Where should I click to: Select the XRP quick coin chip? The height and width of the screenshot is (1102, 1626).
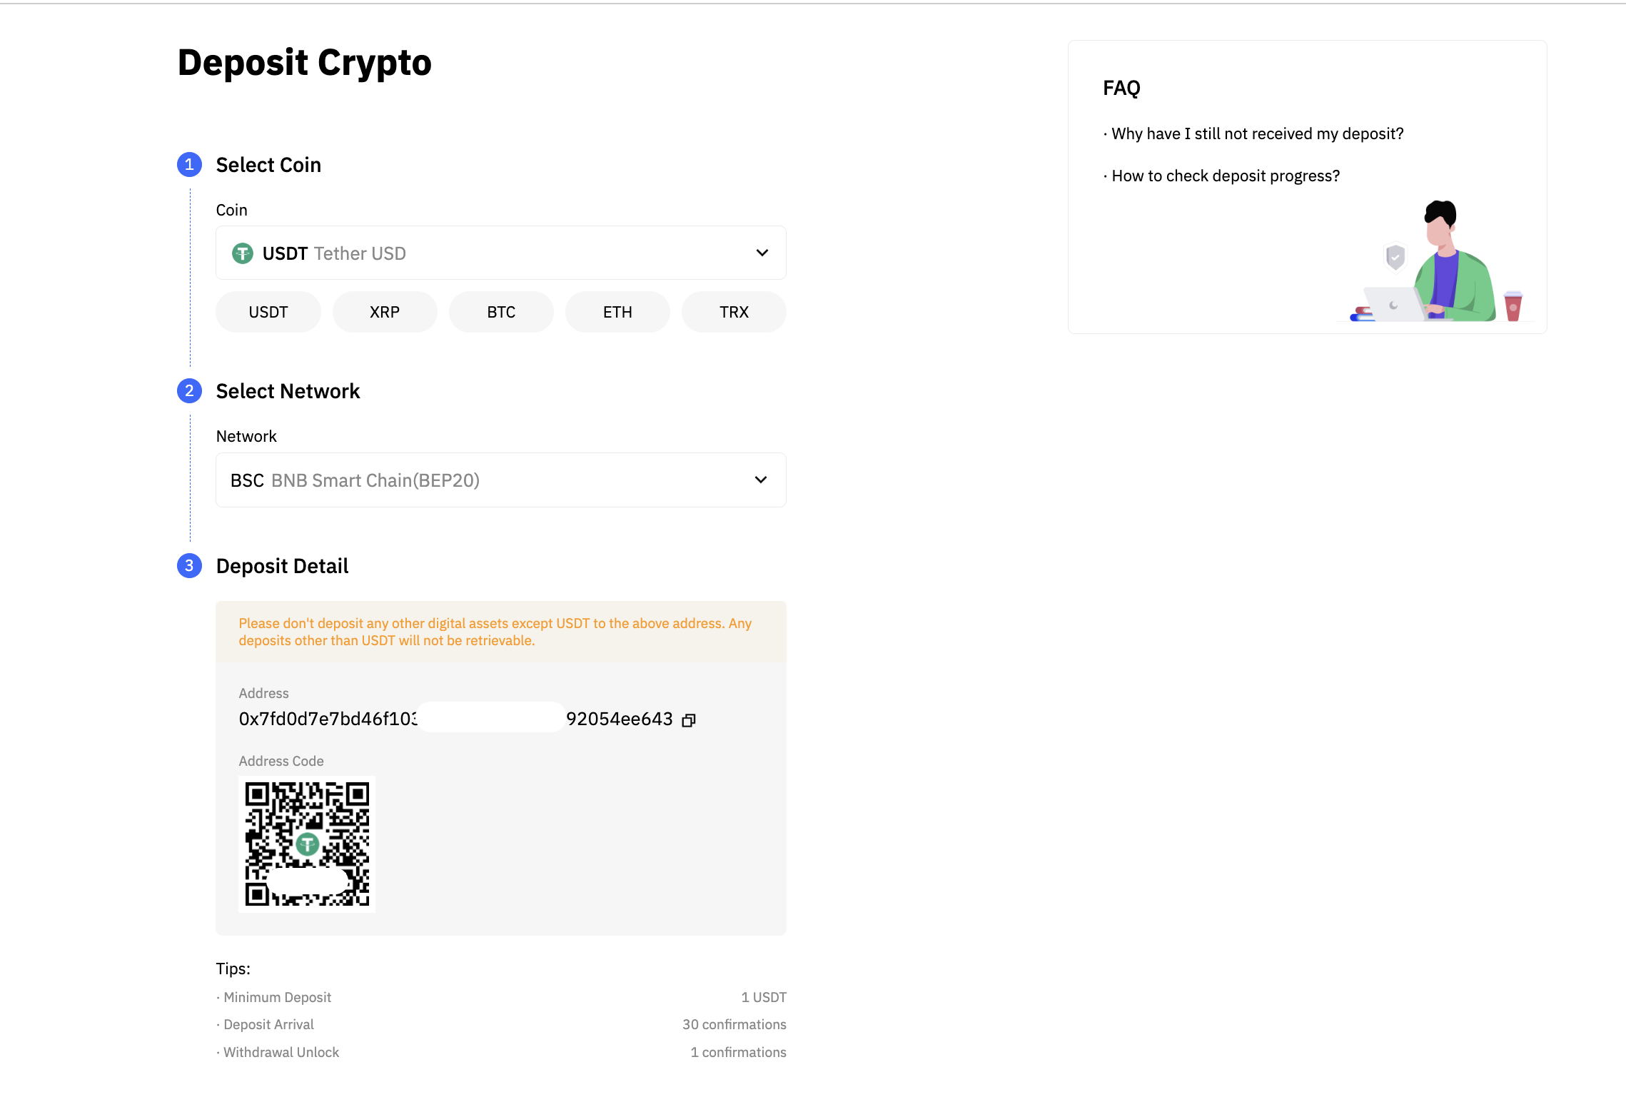(x=385, y=312)
